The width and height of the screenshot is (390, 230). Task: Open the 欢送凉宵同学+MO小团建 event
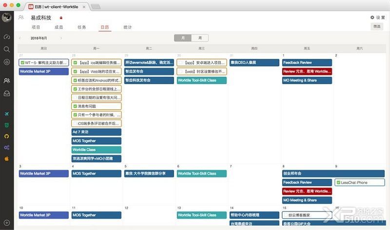pyautogui.click(x=97, y=159)
